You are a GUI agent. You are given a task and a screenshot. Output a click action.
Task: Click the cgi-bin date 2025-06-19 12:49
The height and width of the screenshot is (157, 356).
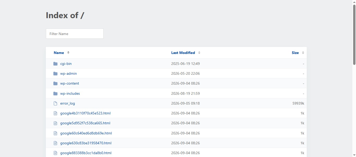pyautogui.click(x=185, y=64)
